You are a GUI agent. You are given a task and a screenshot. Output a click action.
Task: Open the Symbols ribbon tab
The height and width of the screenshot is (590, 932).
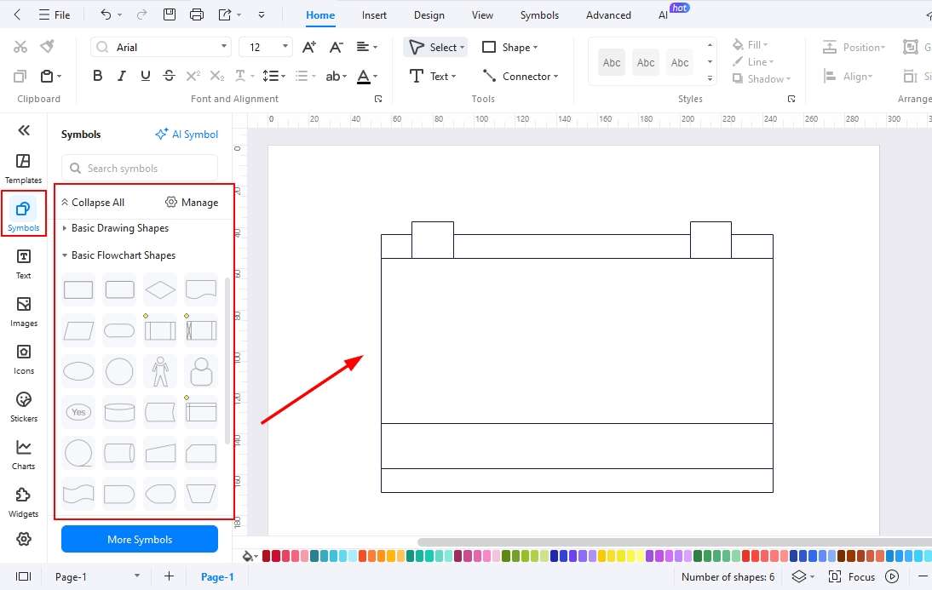[539, 15]
